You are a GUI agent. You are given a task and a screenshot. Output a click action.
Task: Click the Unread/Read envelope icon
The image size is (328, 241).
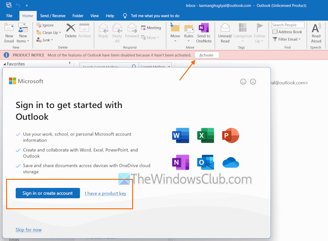[x=225, y=28]
